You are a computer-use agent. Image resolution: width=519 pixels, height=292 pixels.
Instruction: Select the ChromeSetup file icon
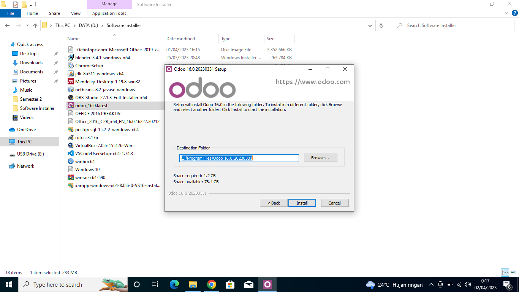point(70,66)
